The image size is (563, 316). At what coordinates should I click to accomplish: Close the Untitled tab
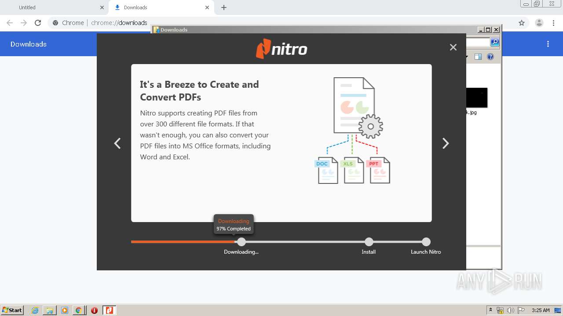tap(102, 7)
